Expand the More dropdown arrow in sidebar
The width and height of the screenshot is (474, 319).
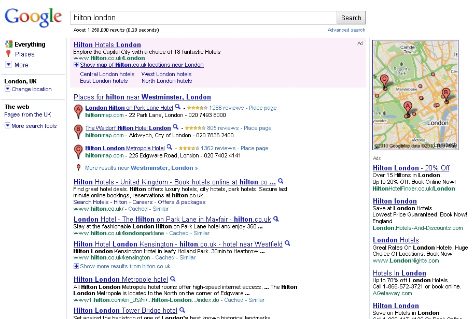pos(8,64)
